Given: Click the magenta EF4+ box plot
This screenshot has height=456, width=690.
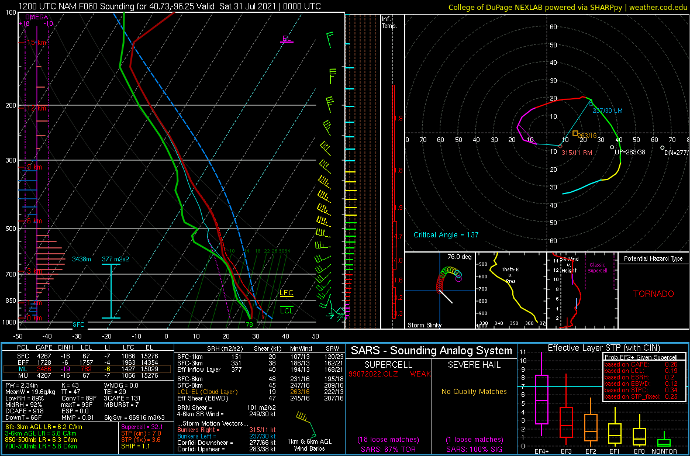Looking at the screenshot, I should coord(541,394).
